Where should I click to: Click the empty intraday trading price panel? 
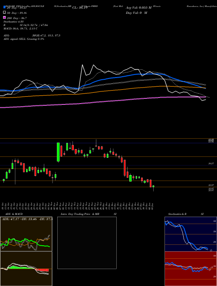point(87,243)
